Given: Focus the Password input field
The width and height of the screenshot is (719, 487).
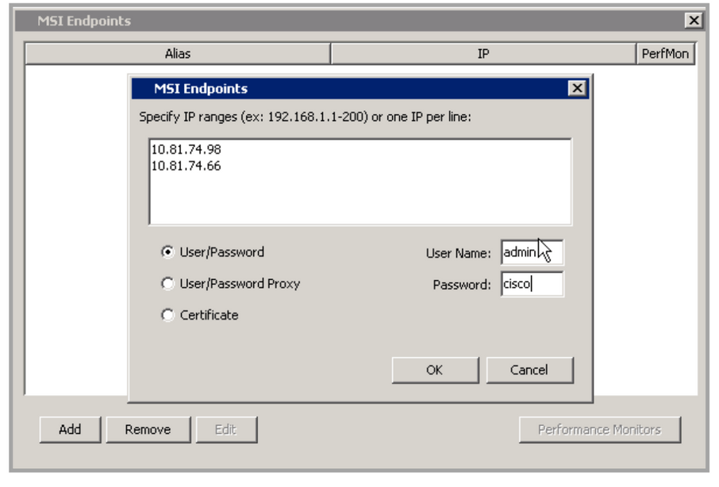Looking at the screenshot, I should [x=533, y=284].
